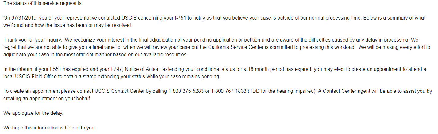Click 'We hope this information is helpful to you.'
Viewport: 438px width, 134px height.
(49, 128)
